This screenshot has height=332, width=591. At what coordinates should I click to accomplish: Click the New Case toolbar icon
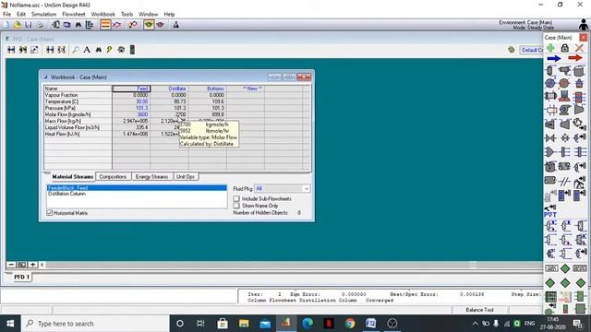6,25
